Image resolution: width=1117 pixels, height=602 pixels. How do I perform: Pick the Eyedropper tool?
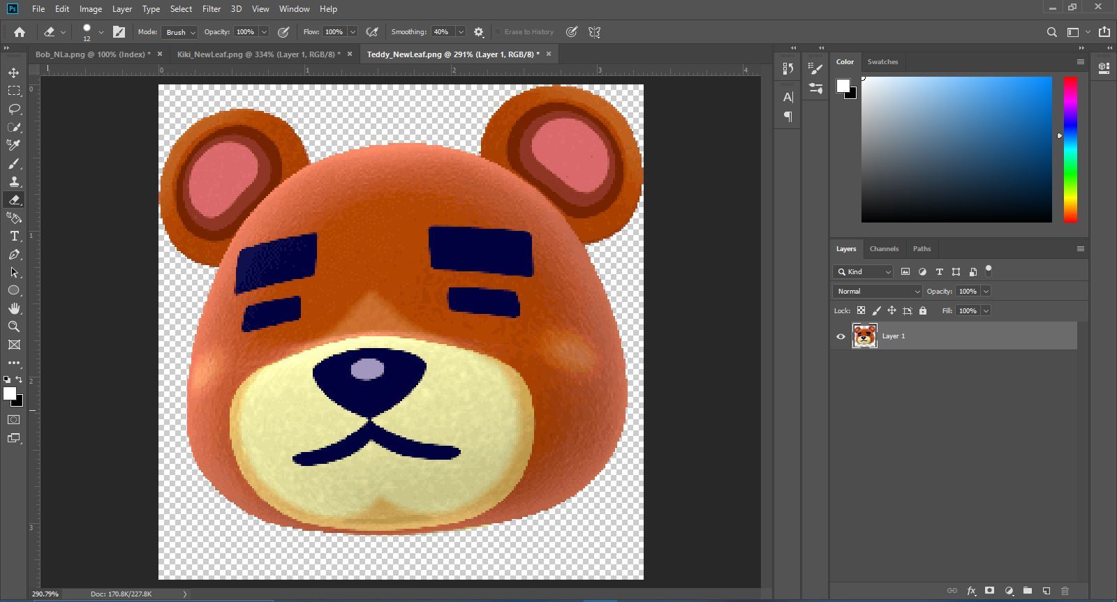click(14, 145)
